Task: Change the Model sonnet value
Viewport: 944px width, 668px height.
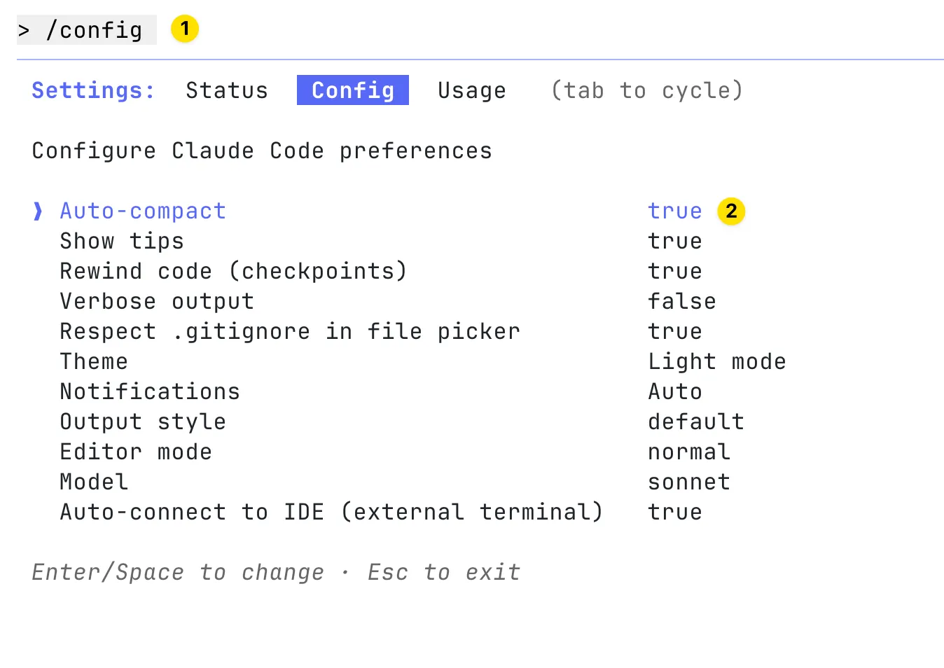Action: coord(688,482)
